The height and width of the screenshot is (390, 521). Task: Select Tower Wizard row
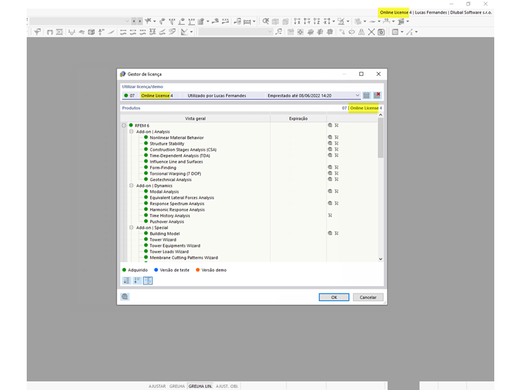tap(163, 239)
